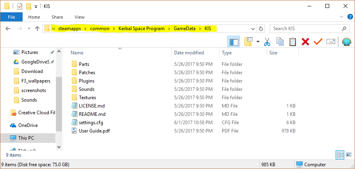The image size is (355, 169).
Task: Click the folder options icon with checkmark
Action: click(x=248, y=42)
